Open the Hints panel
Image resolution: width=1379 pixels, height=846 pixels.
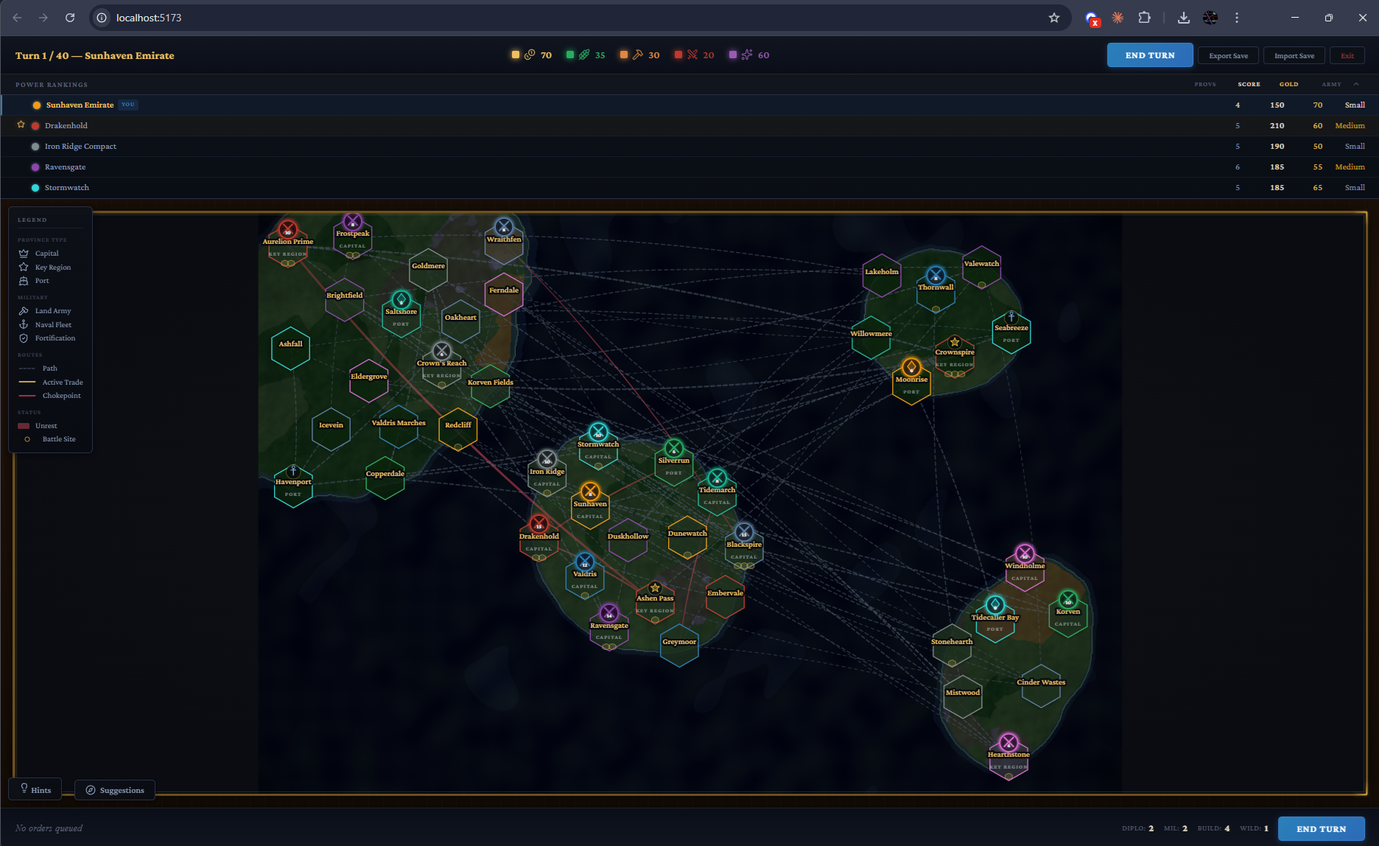click(x=35, y=789)
